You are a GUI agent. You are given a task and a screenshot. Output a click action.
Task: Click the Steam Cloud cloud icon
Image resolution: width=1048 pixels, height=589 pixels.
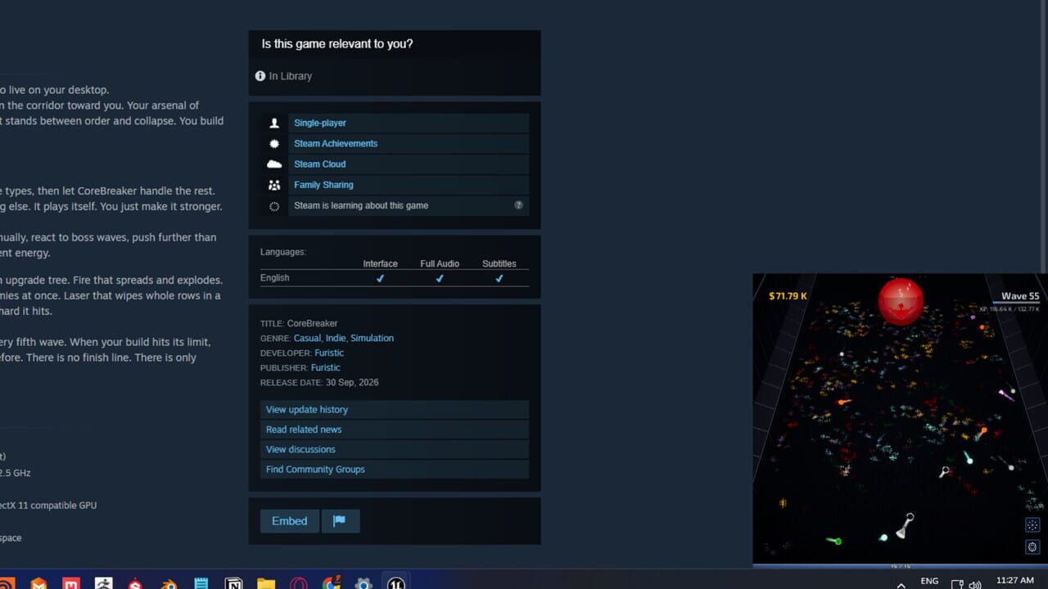click(x=274, y=164)
